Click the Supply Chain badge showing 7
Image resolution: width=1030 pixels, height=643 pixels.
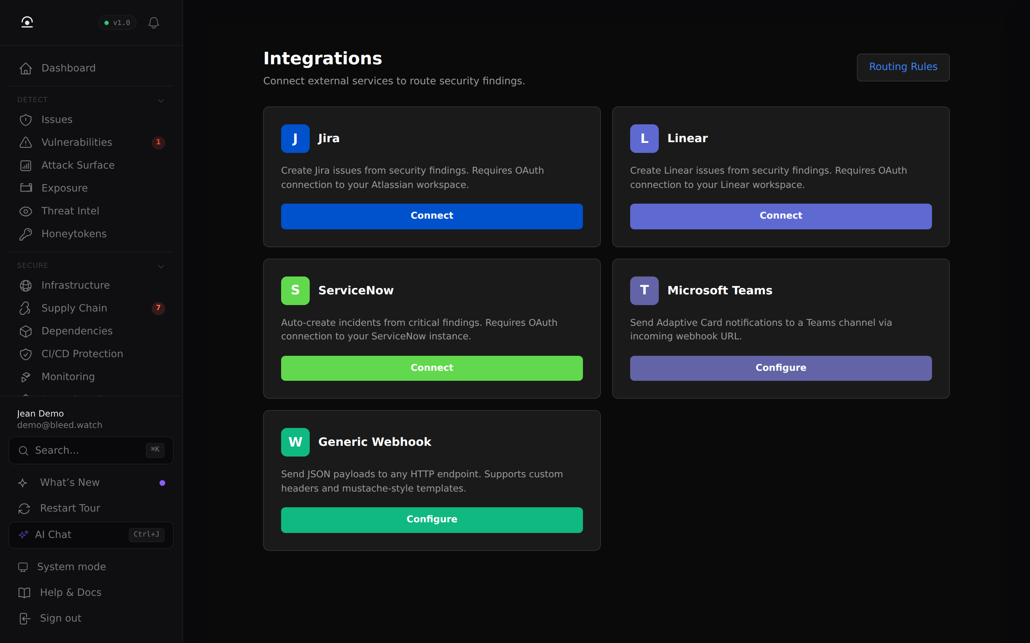point(158,308)
